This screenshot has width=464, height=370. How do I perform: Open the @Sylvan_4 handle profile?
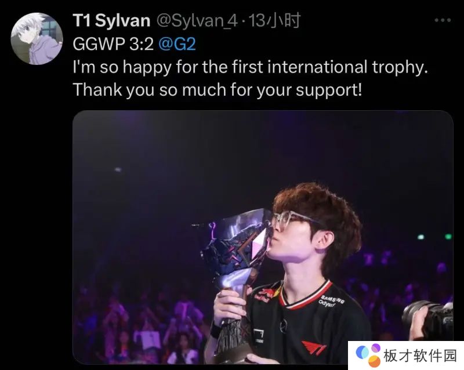pos(197,20)
